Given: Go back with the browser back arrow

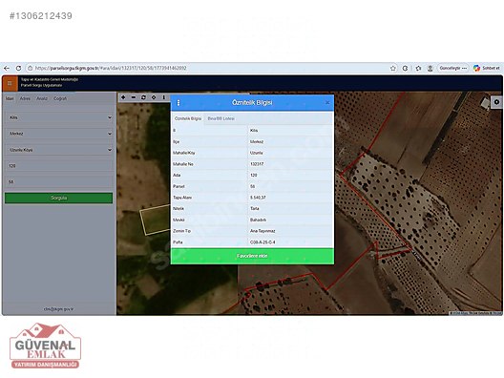Looking at the screenshot, I should [x=7, y=68].
